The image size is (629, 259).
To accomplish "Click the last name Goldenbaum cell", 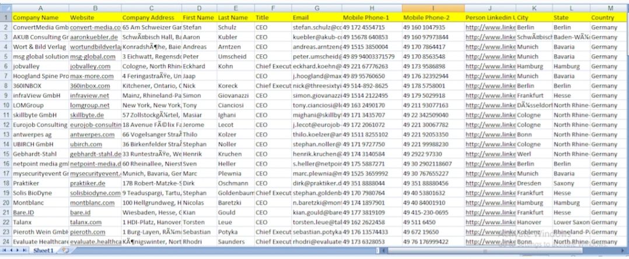I will [236, 193].
